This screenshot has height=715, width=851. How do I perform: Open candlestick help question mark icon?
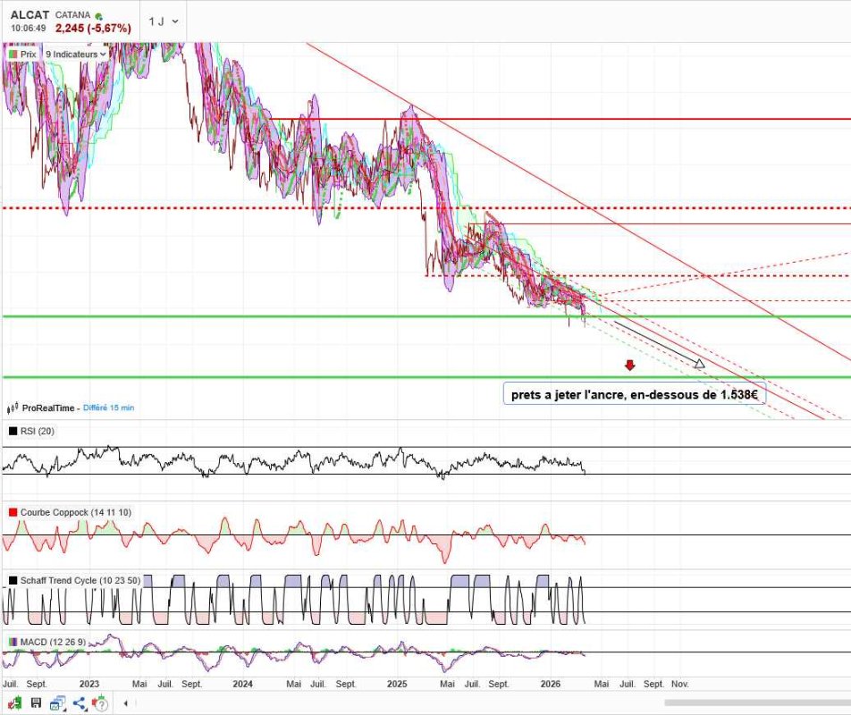[x=100, y=703]
